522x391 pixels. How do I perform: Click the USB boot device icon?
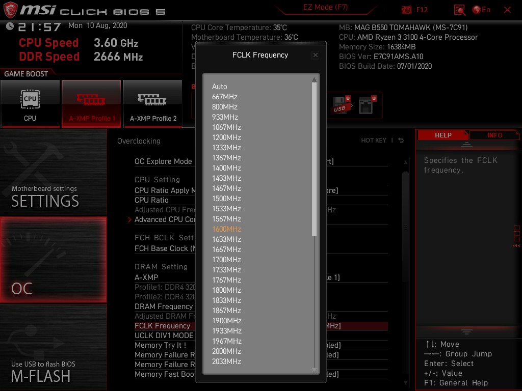pyautogui.click(x=341, y=105)
